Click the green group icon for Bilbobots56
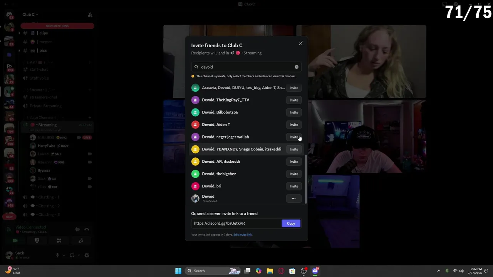 click(195, 112)
